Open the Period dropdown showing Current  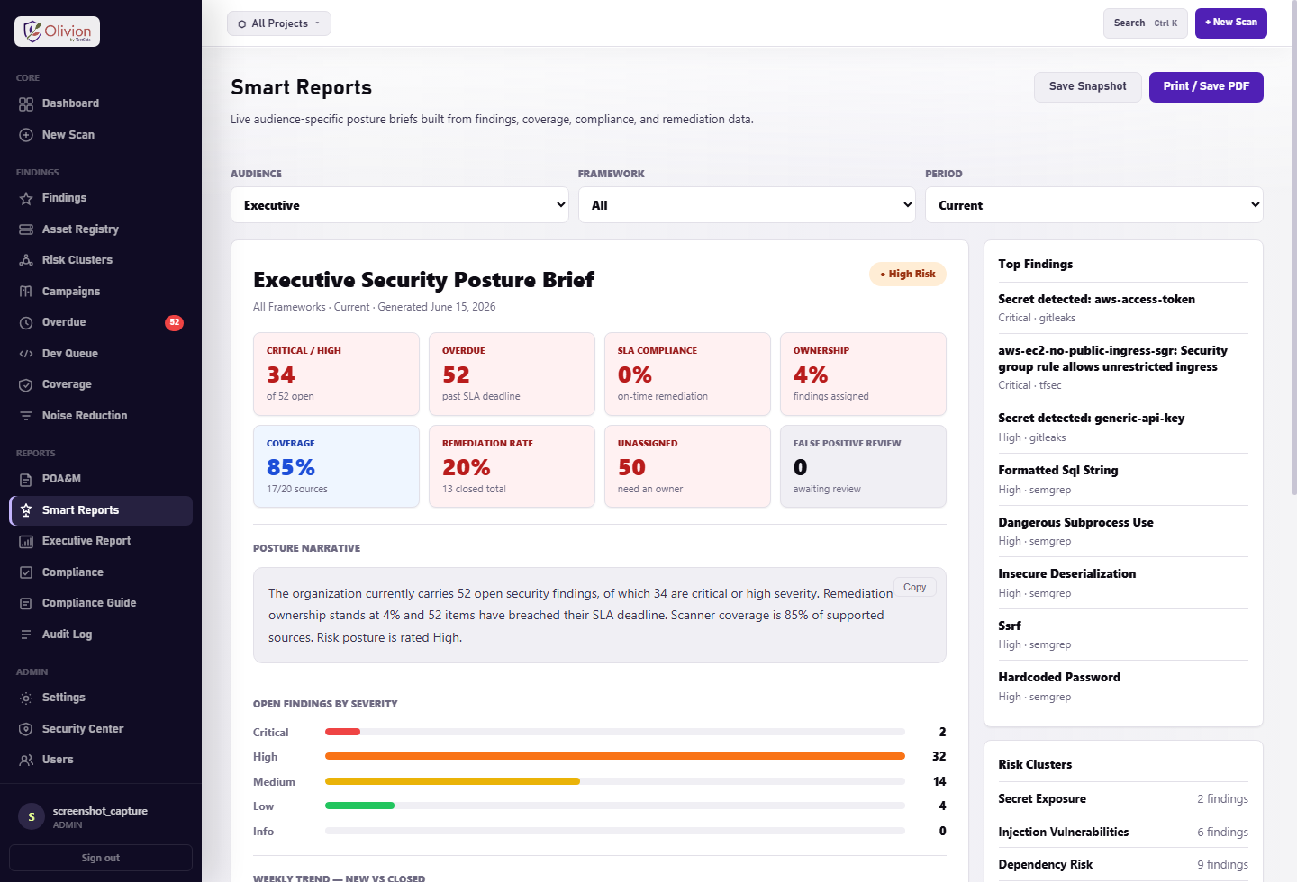click(x=1094, y=205)
